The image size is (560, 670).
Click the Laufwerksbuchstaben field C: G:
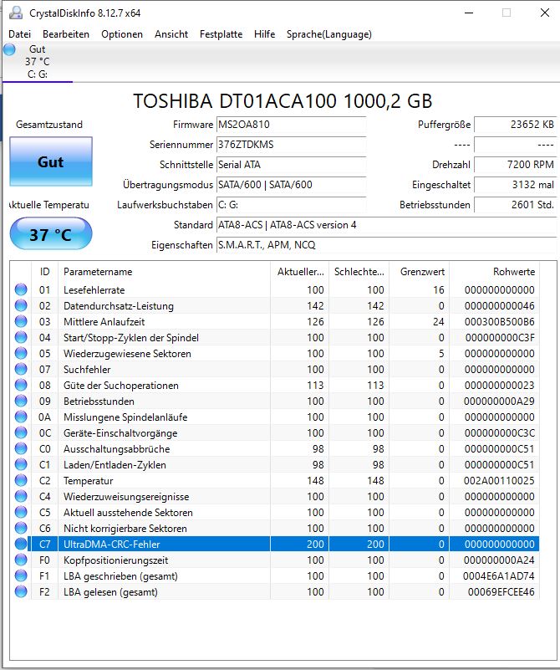point(292,205)
